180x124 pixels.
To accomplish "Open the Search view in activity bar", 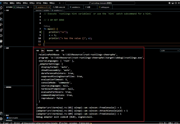I will click(x=1, y=13).
